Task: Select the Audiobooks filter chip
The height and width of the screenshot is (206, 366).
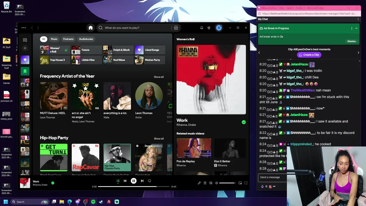Action: pyautogui.click(x=86, y=39)
